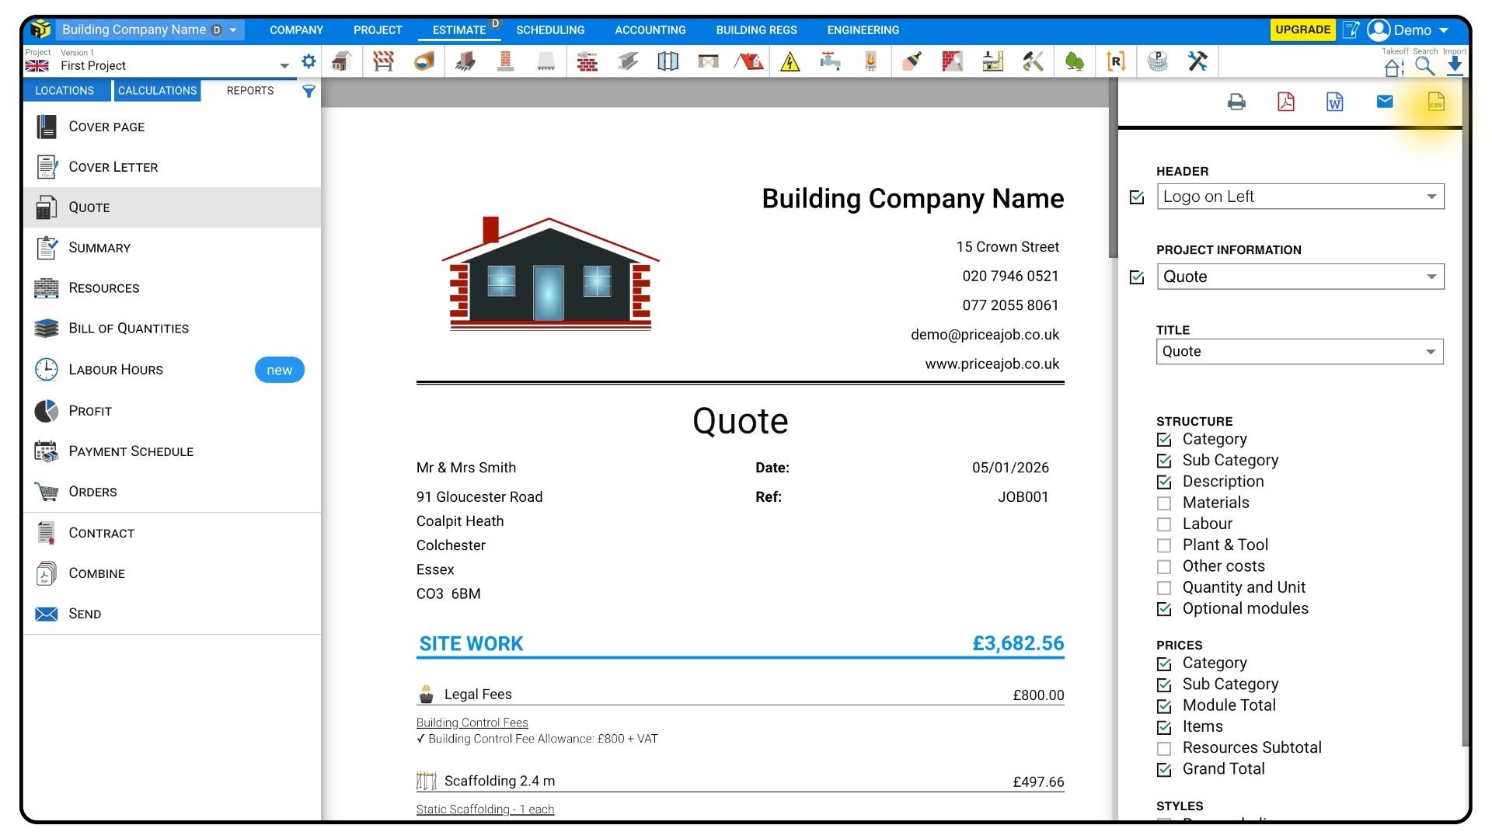Enable the Materials structure checkbox
Screen dimensions: 1492x839
point(1164,503)
